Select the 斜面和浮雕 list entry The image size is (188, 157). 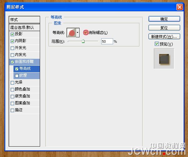click(x=26, y=62)
